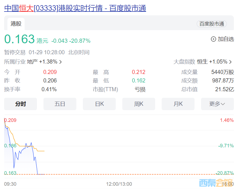The height and width of the screenshot is (189, 235).
Task: Expand 大盘指数 恒生 chevron arrow
Action: [230, 62]
